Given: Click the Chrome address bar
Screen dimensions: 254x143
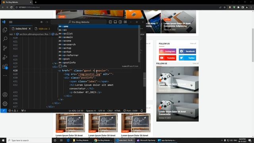Looking at the screenshot, I should point(117,7).
